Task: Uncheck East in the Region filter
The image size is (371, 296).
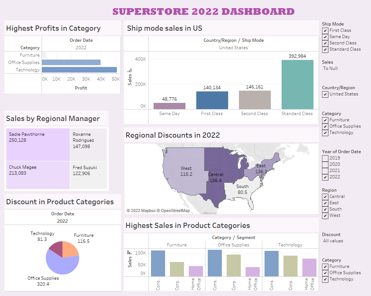Action: click(x=325, y=203)
